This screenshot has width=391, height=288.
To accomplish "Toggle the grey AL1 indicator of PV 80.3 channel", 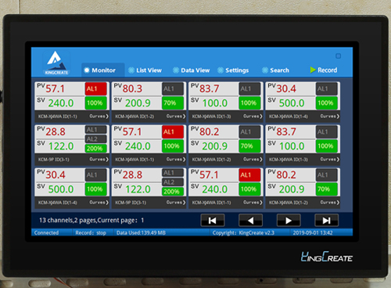I will click(173, 89).
